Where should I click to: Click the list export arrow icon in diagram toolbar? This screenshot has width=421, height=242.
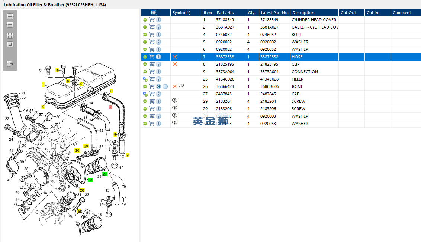[10, 64]
